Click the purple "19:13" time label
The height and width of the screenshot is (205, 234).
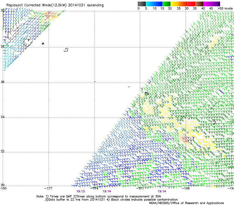point(80,191)
